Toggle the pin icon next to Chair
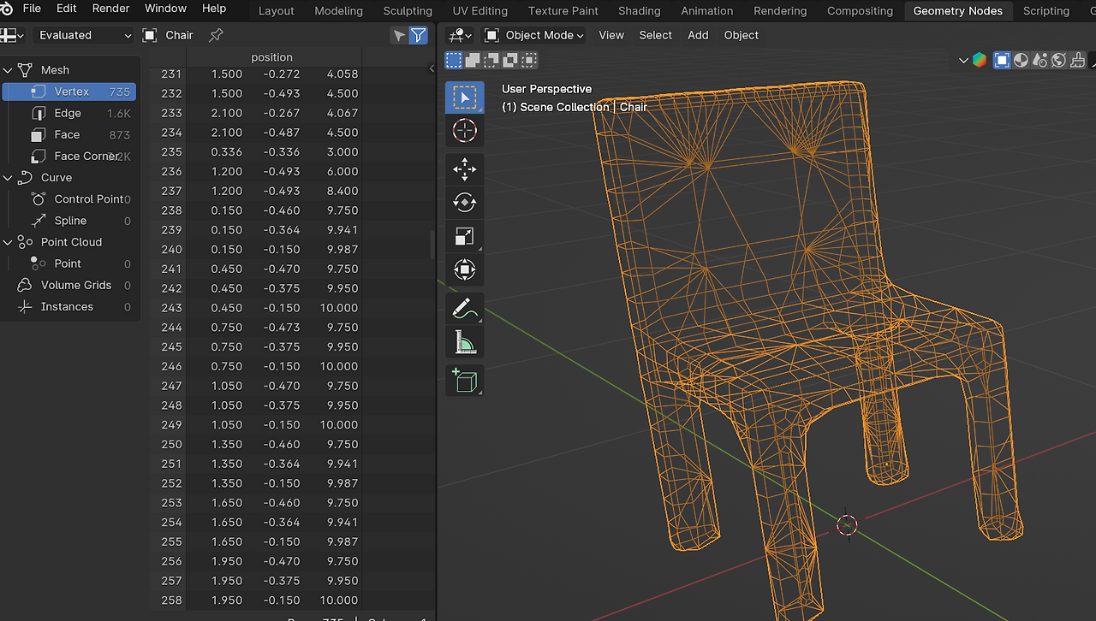The height and width of the screenshot is (621, 1096). tap(216, 35)
